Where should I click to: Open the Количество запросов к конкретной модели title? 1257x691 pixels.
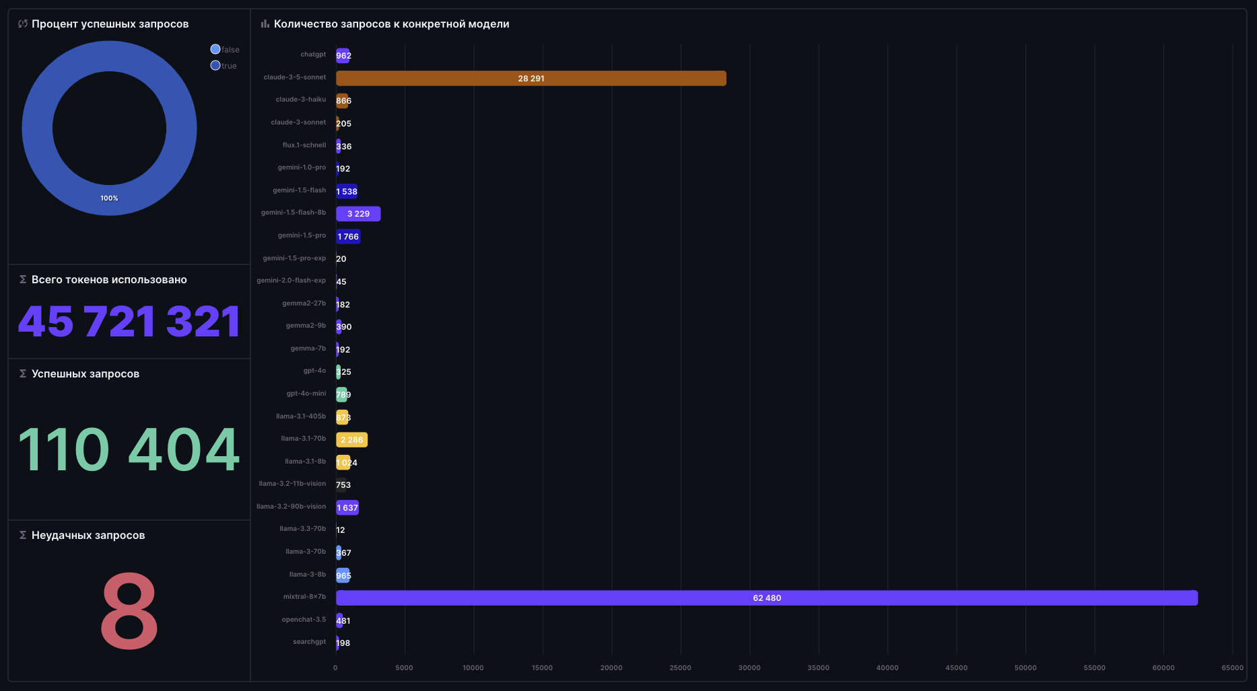click(x=391, y=24)
